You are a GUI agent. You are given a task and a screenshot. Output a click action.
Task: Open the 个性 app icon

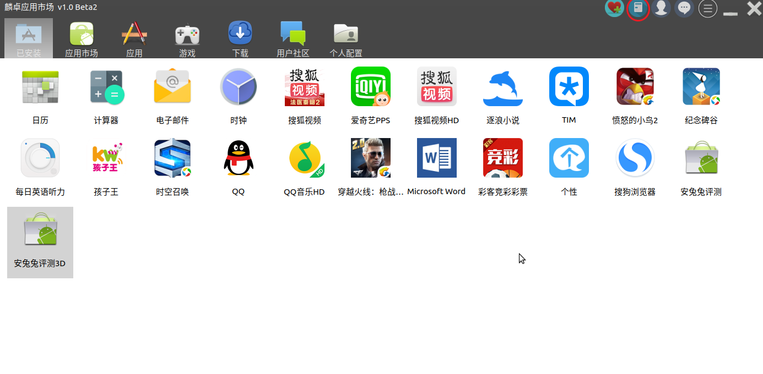569,158
